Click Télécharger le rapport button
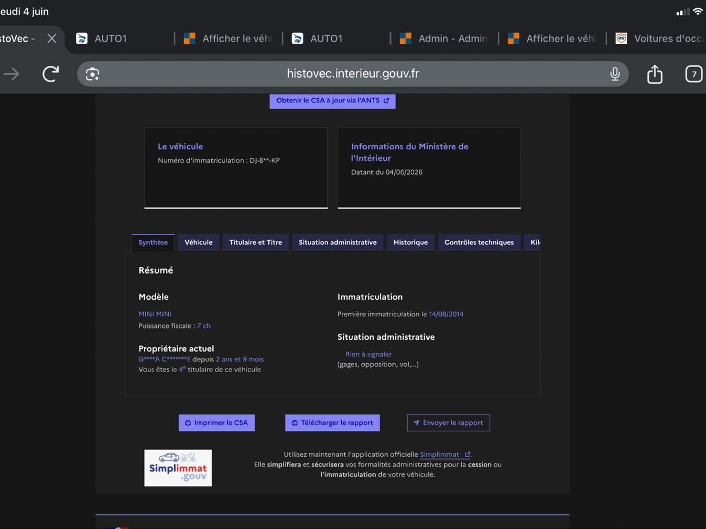Image resolution: width=706 pixels, height=529 pixels. (332, 423)
